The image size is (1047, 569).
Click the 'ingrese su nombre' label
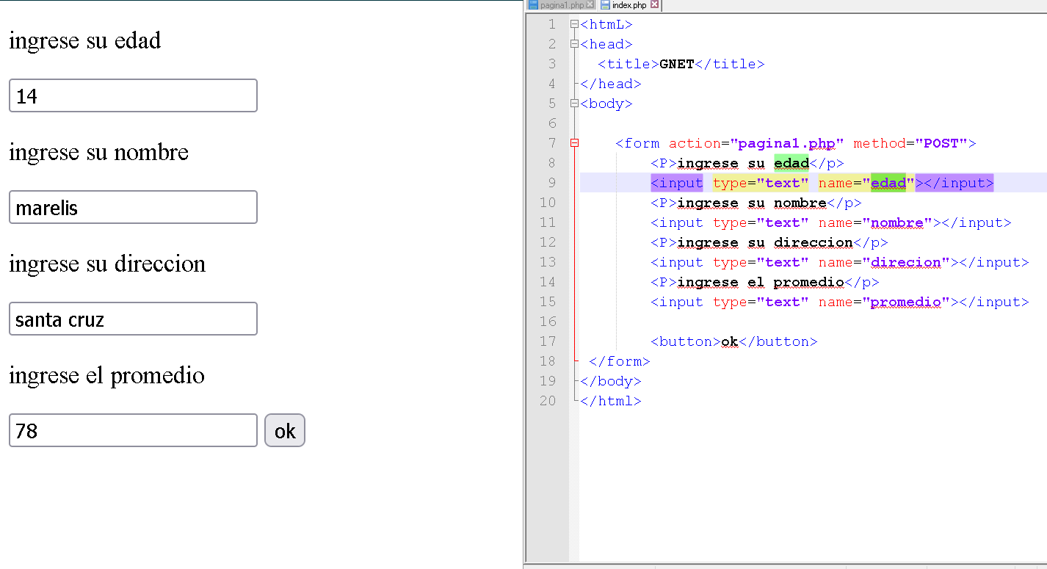[98, 152]
